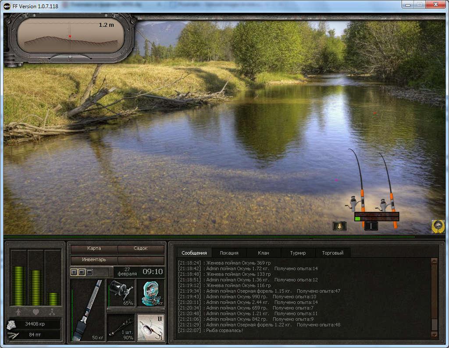Open the spinner lure bait slot
449x348 pixels.
pyautogui.click(x=151, y=328)
